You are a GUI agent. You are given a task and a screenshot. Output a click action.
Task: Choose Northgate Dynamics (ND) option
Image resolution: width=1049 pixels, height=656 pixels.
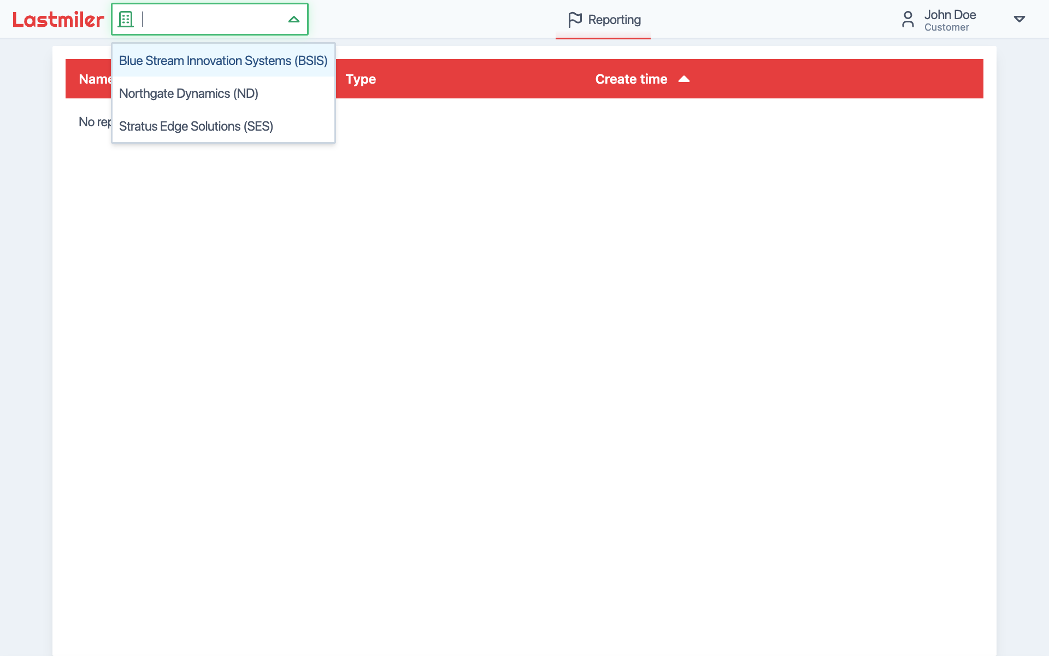[223, 93]
